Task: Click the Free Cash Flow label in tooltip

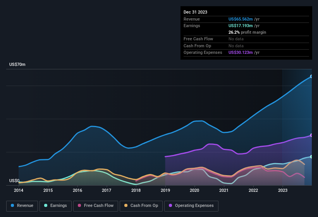Action: tap(198, 39)
